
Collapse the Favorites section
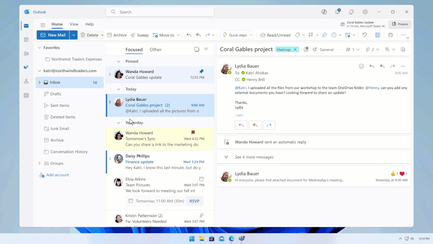[39, 48]
